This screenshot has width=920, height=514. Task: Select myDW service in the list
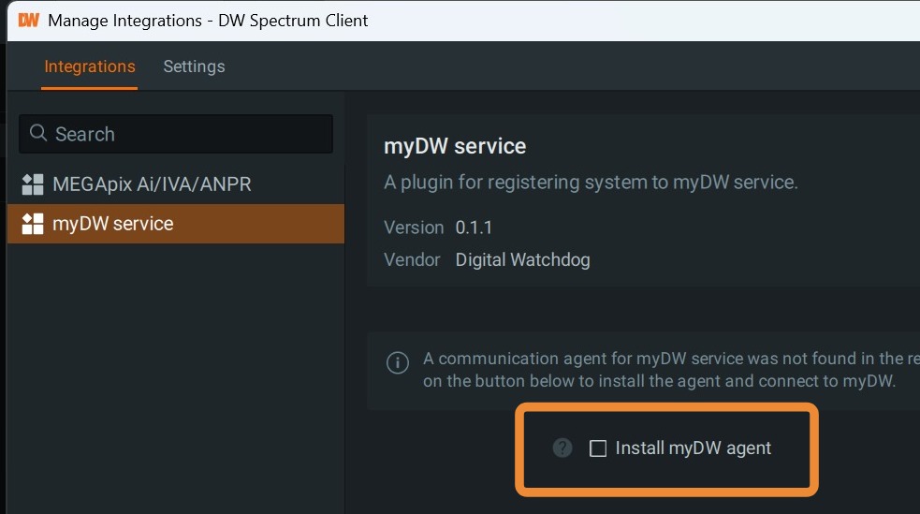click(x=176, y=224)
